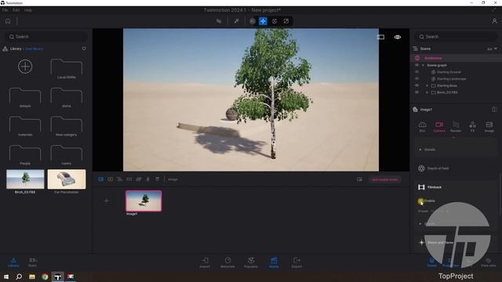Activate the Translate move gizmo tool
The image size is (502, 282).
click(x=263, y=21)
